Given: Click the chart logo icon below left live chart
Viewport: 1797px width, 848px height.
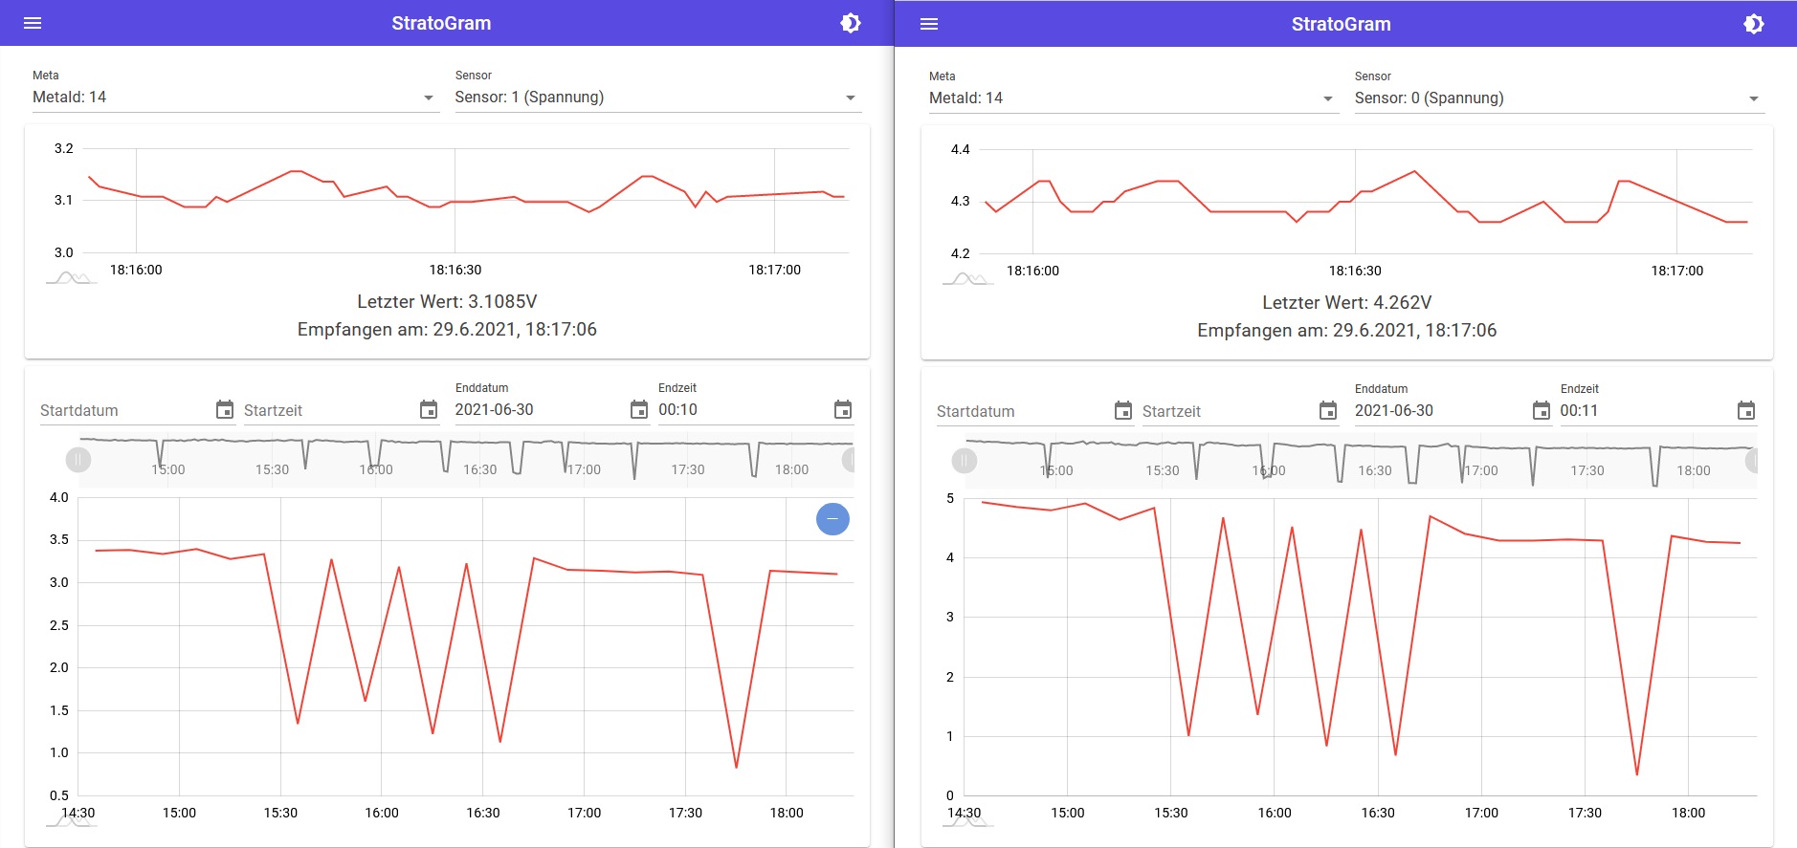Looking at the screenshot, I should (72, 278).
